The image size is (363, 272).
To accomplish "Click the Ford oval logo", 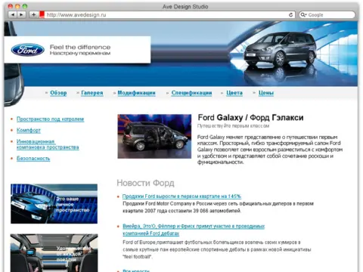I will point(28,50).
